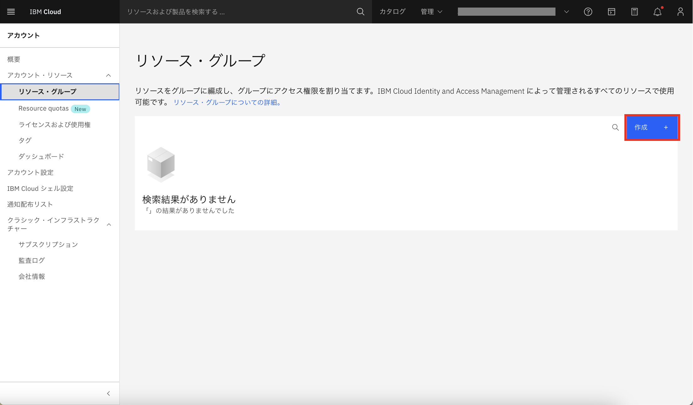Screen dimensions: 693x405
Task: Open the カタログ menu item
Action: coord(392,12)
